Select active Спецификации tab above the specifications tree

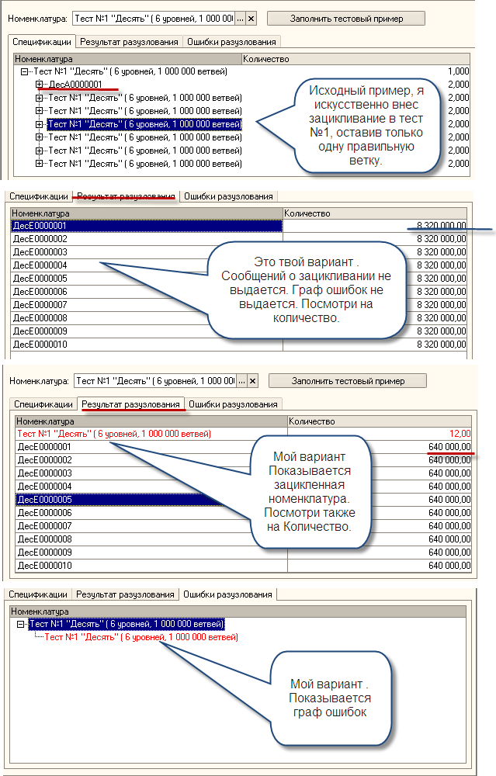[x=42, y=42]
